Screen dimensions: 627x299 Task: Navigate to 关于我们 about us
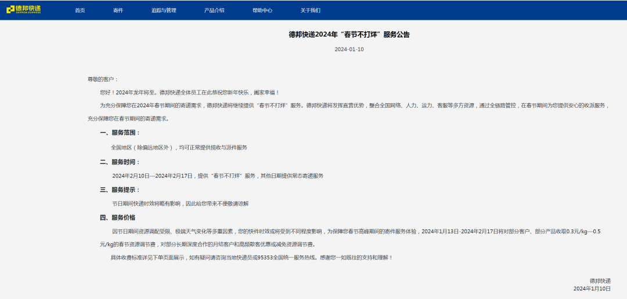click(x=310, y=10)
